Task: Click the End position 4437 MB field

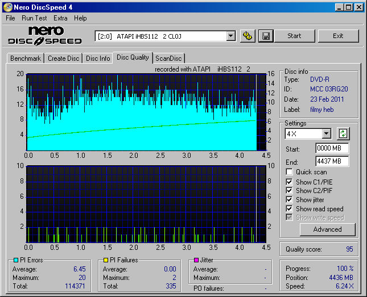Action: [x=332, y=161]
